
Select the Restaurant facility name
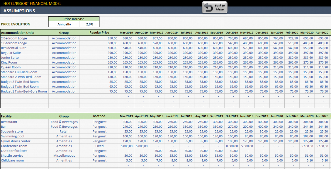9,122
